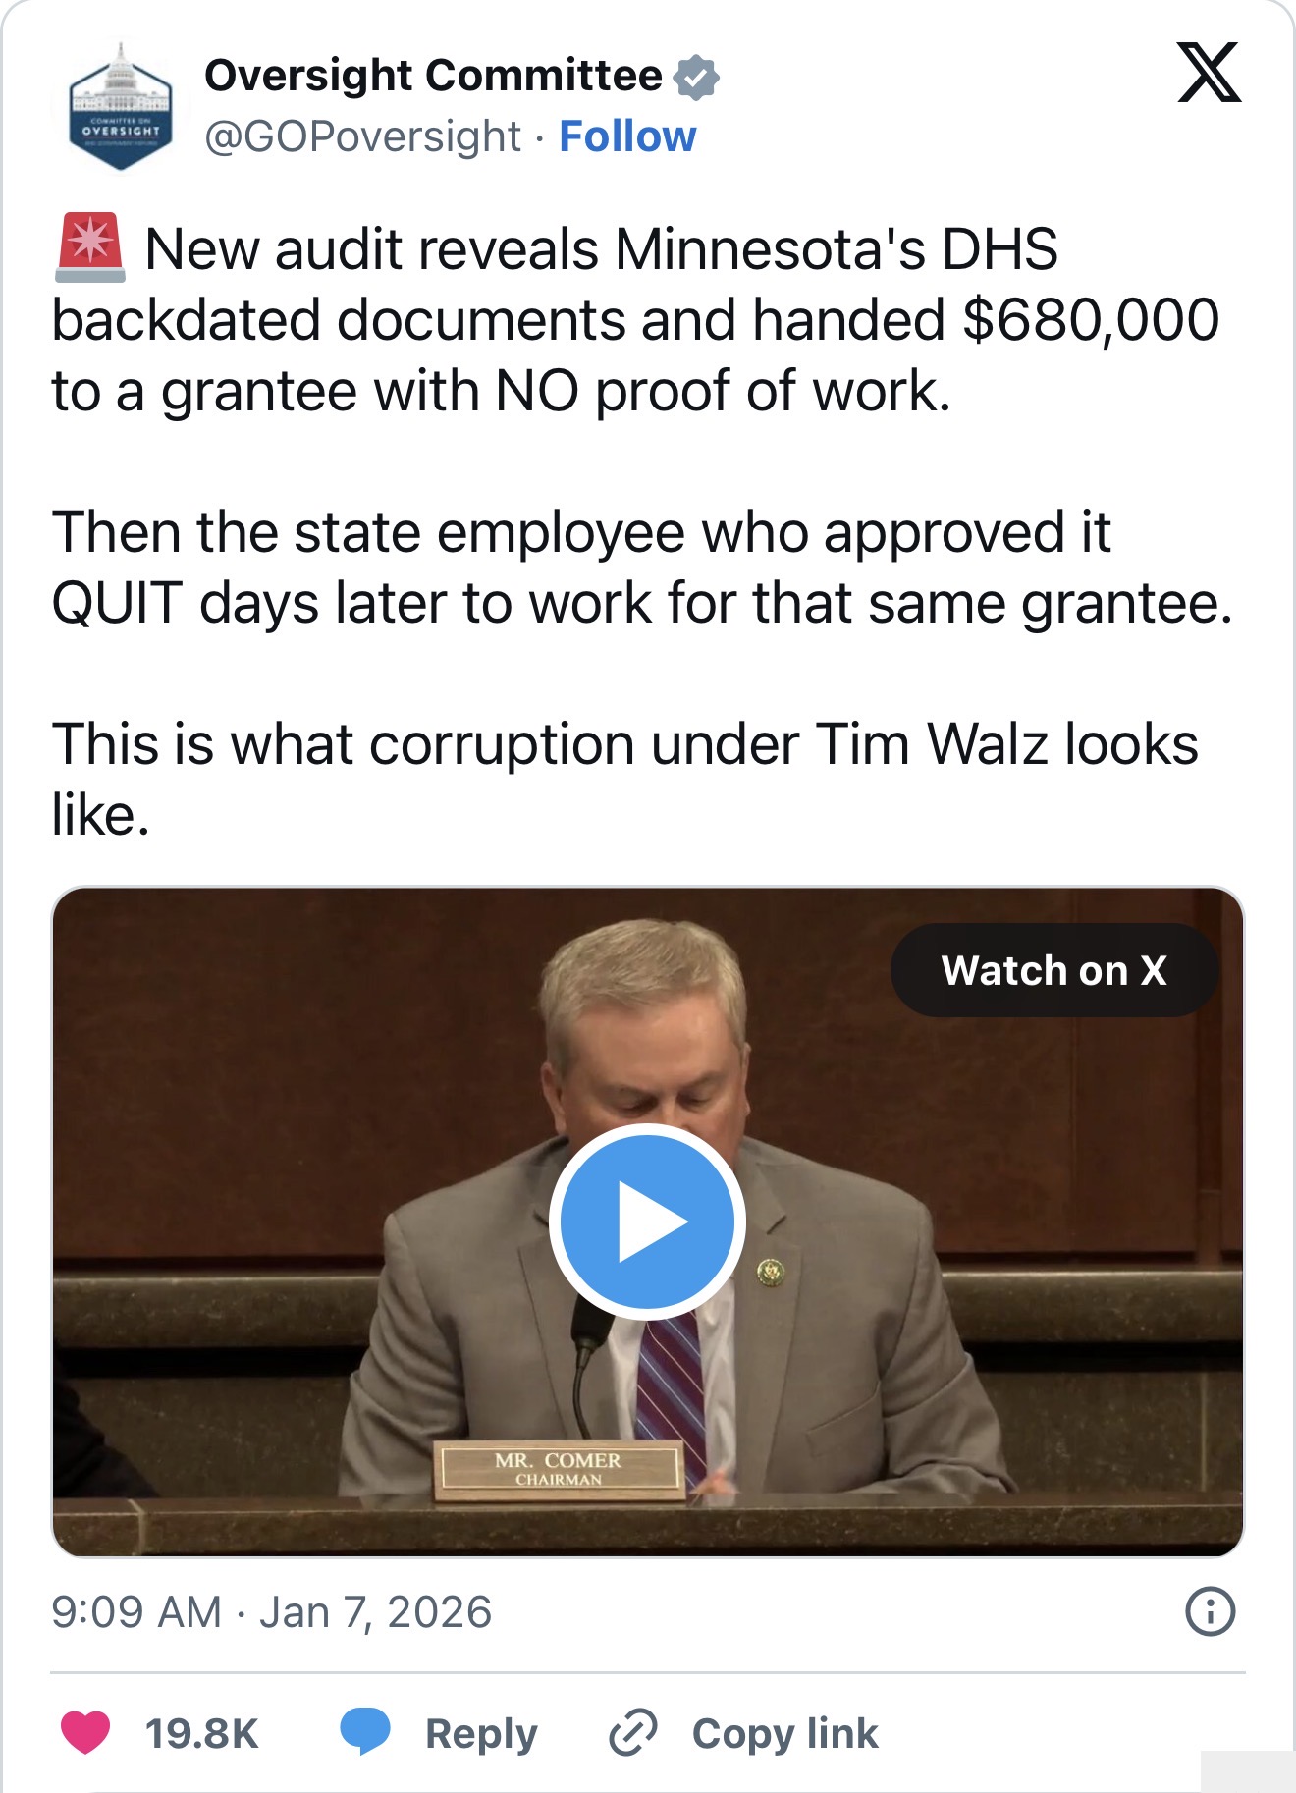Open the tweet info circle icon
The image size is (1296, 1793).
pyautogui.click(x=1210, y=1611)
